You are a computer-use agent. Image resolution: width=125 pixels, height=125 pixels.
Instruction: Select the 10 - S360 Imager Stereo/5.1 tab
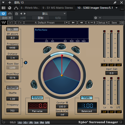(95, 8)
